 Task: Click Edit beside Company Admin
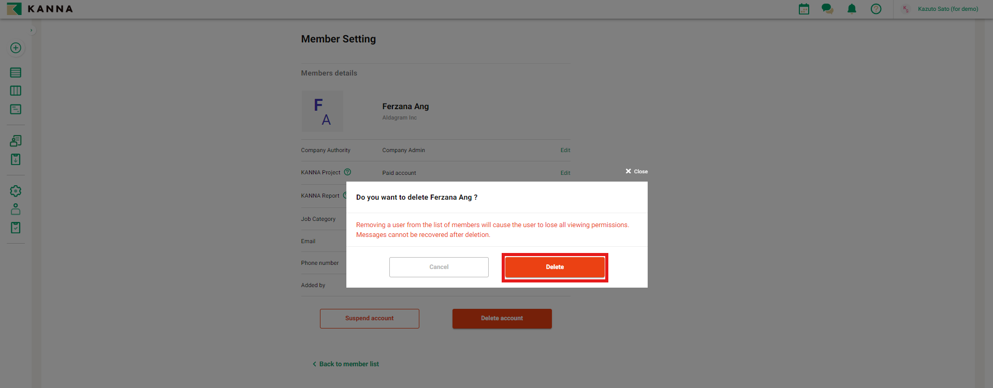pyautogui.click(x=565, y=150)
